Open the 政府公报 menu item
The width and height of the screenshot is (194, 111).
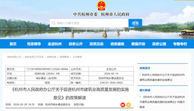(159, 44)
